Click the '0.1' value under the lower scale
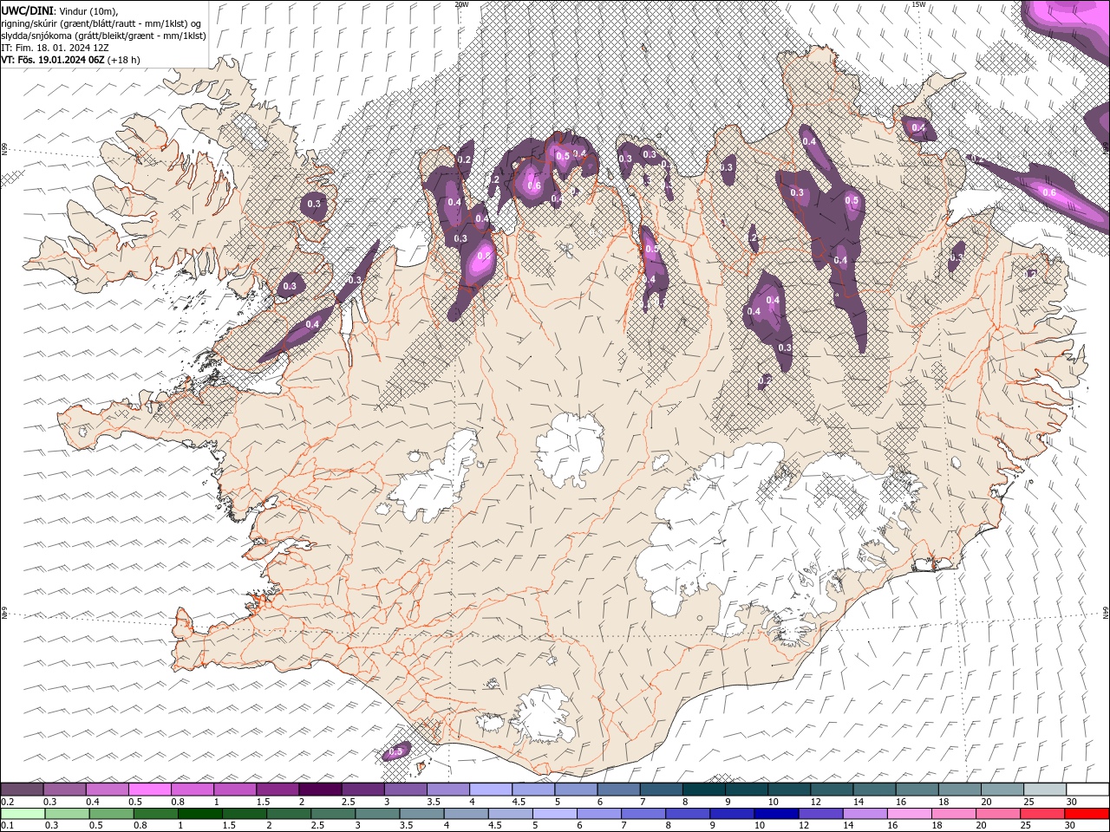1110x832 pixels. pos(7,825)
